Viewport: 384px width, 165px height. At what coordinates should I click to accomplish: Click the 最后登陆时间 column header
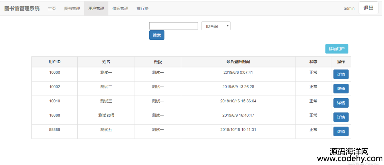point(238,62)
